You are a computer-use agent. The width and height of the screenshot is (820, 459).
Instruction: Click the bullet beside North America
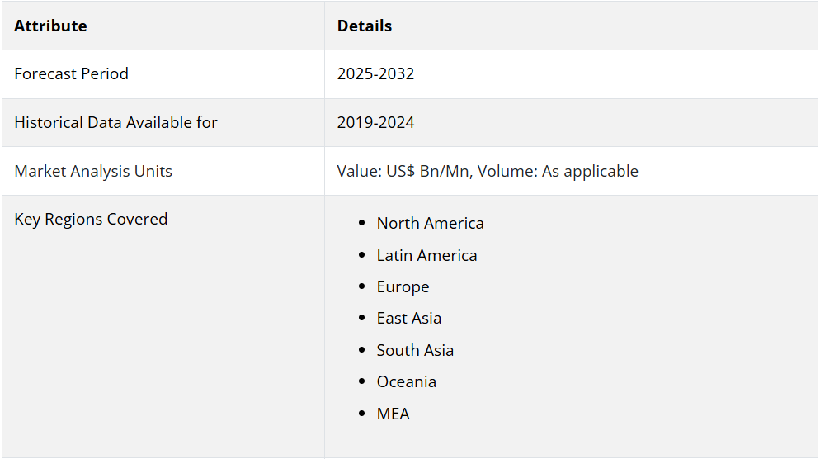click(x=361, y=223)
